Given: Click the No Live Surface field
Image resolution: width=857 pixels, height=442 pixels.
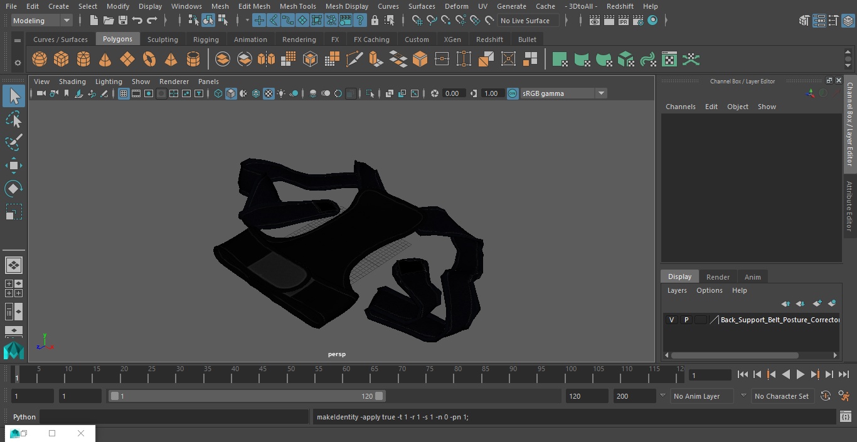Looking at the screenshot, I should pos(529,21).
